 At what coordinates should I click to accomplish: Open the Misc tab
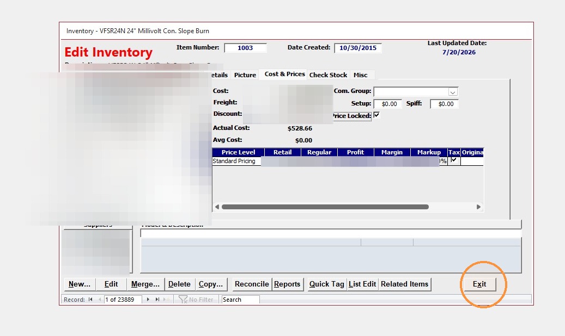pos(360,75)
